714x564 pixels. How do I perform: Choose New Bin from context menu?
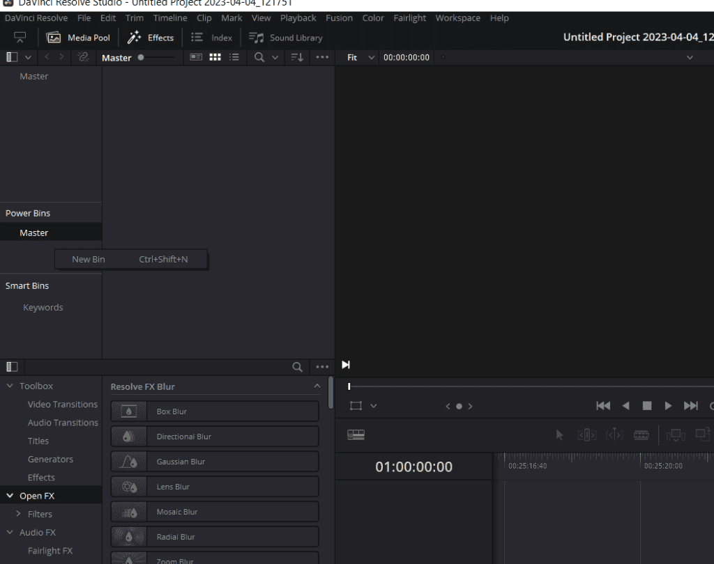(x=89, y=259)
